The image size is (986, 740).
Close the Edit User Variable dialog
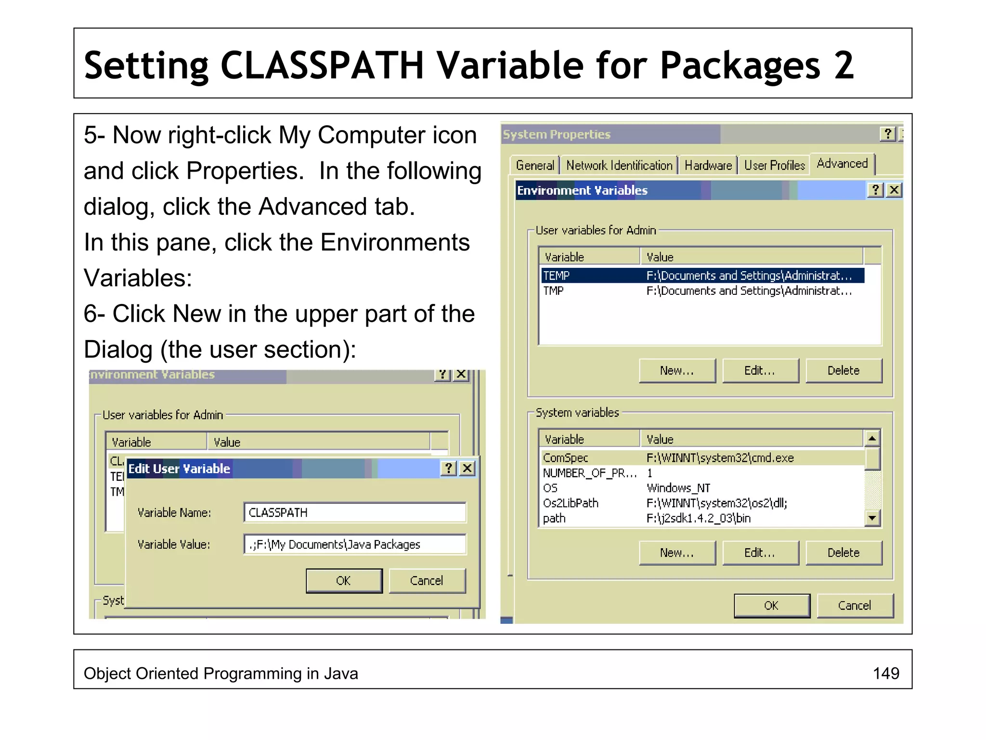click(467, 468)
